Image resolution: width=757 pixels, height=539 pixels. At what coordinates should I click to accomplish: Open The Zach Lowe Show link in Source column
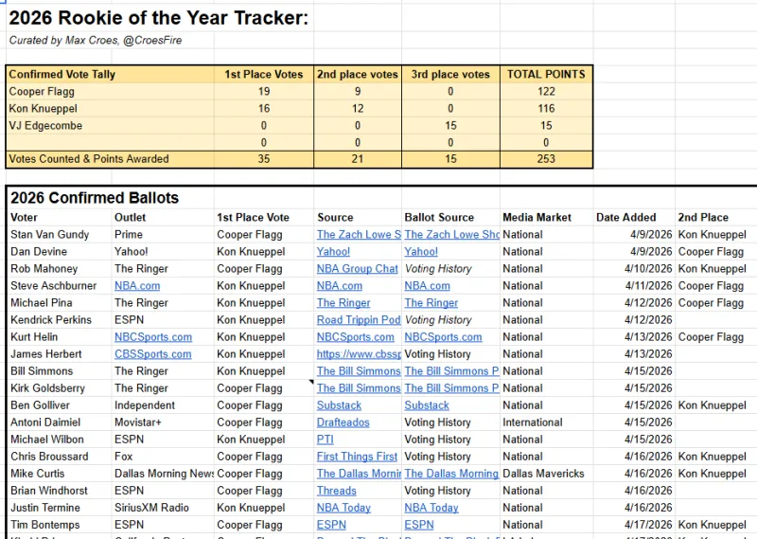(359, 235)
